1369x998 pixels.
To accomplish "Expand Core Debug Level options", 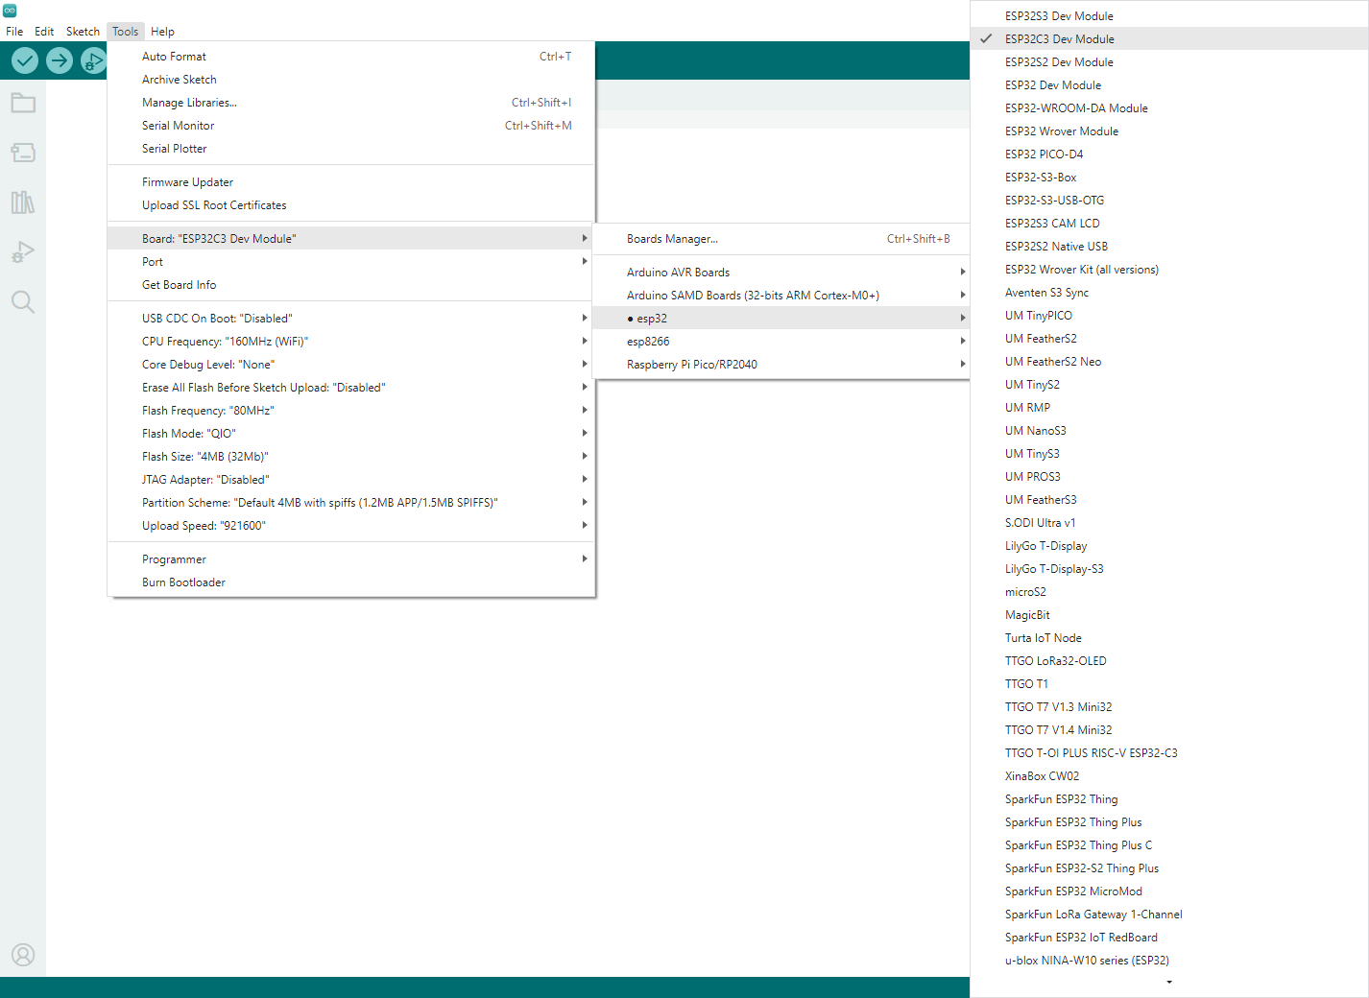I will click(x=351, y=365).
